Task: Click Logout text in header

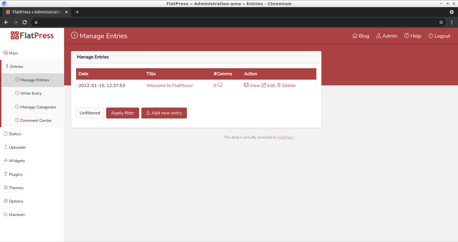Action: click(442, 36)
